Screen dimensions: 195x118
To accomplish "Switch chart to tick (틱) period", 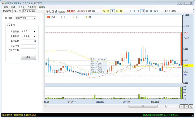I will click(x=121, y=11).
